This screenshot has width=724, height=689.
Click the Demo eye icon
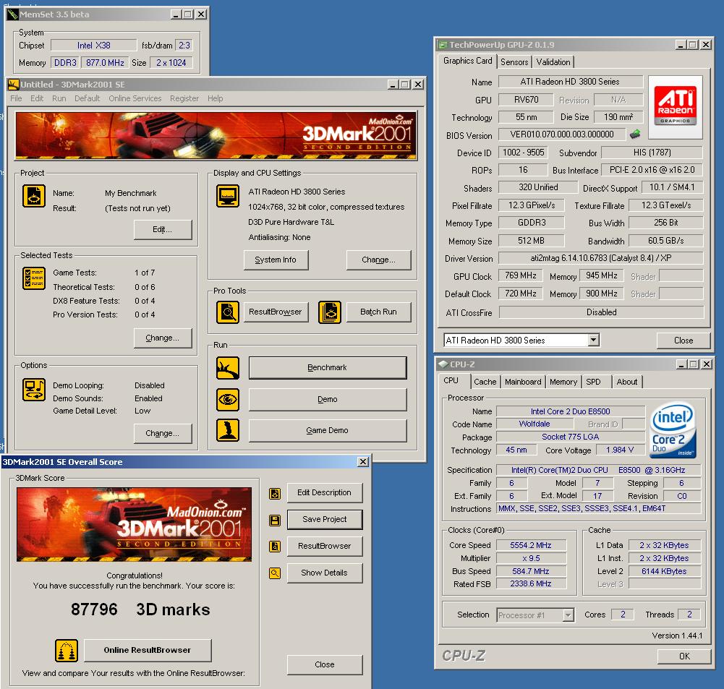(228, 400)
